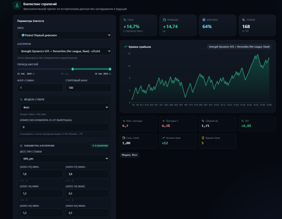The width and height of the screenshot is (282, 219).
Task: Open the Алгоритм dropdown with Strength Dynamics V25
Action: pos(64,51)
